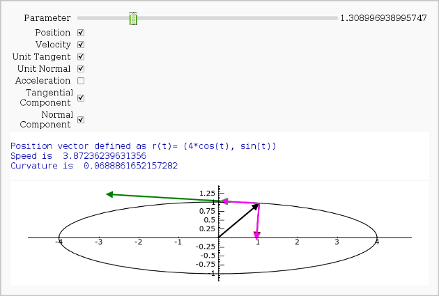This screenshot has height=296, width=439.
Task: Click the Parameter slider handle
Action: [x=133, y=18]
